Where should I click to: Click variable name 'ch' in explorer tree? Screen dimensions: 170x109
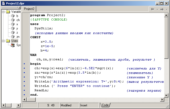pos(18,20)
